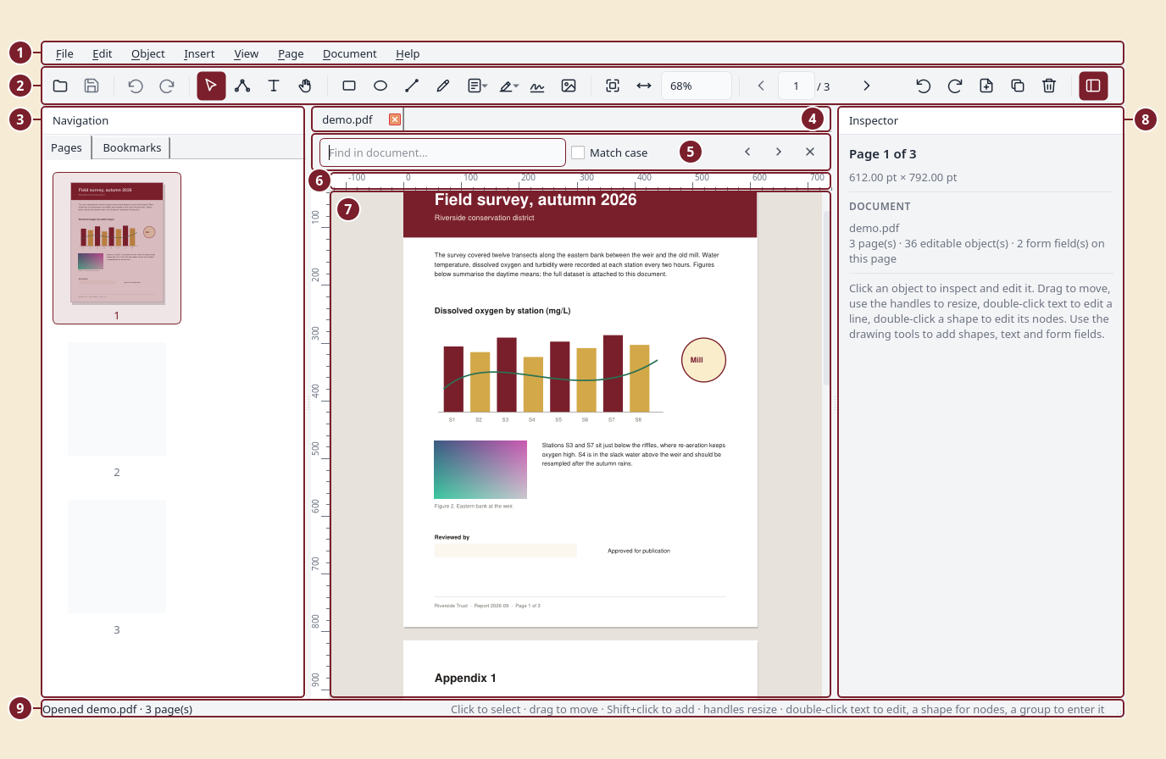
Task: Select the arrow selection tool
Action: 211,86
